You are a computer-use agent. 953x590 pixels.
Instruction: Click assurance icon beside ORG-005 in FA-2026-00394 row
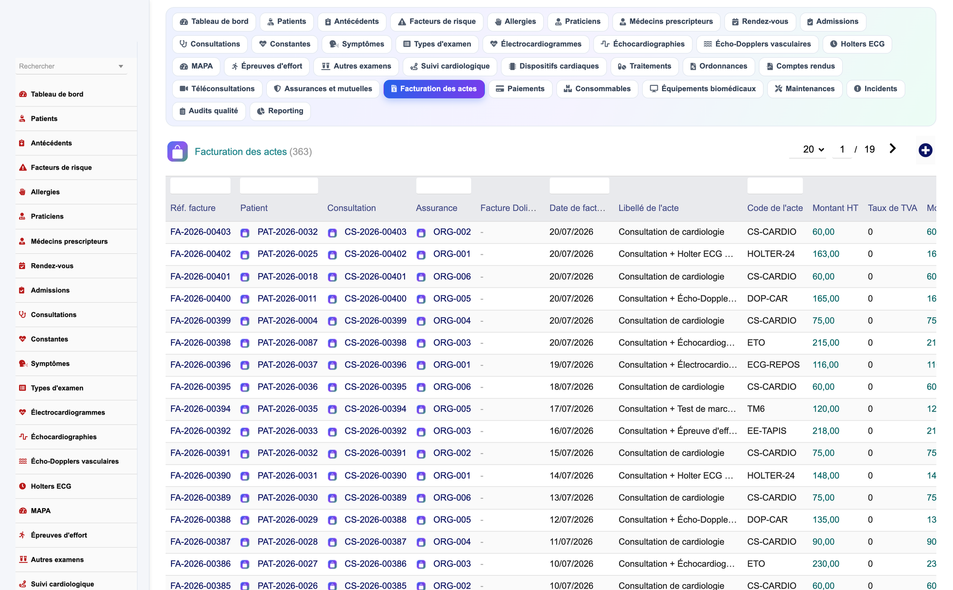coord(421,409)
